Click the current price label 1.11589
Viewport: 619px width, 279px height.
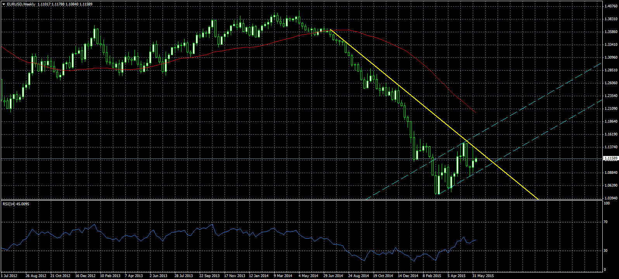pyautogui.click(x=610, y=158)
